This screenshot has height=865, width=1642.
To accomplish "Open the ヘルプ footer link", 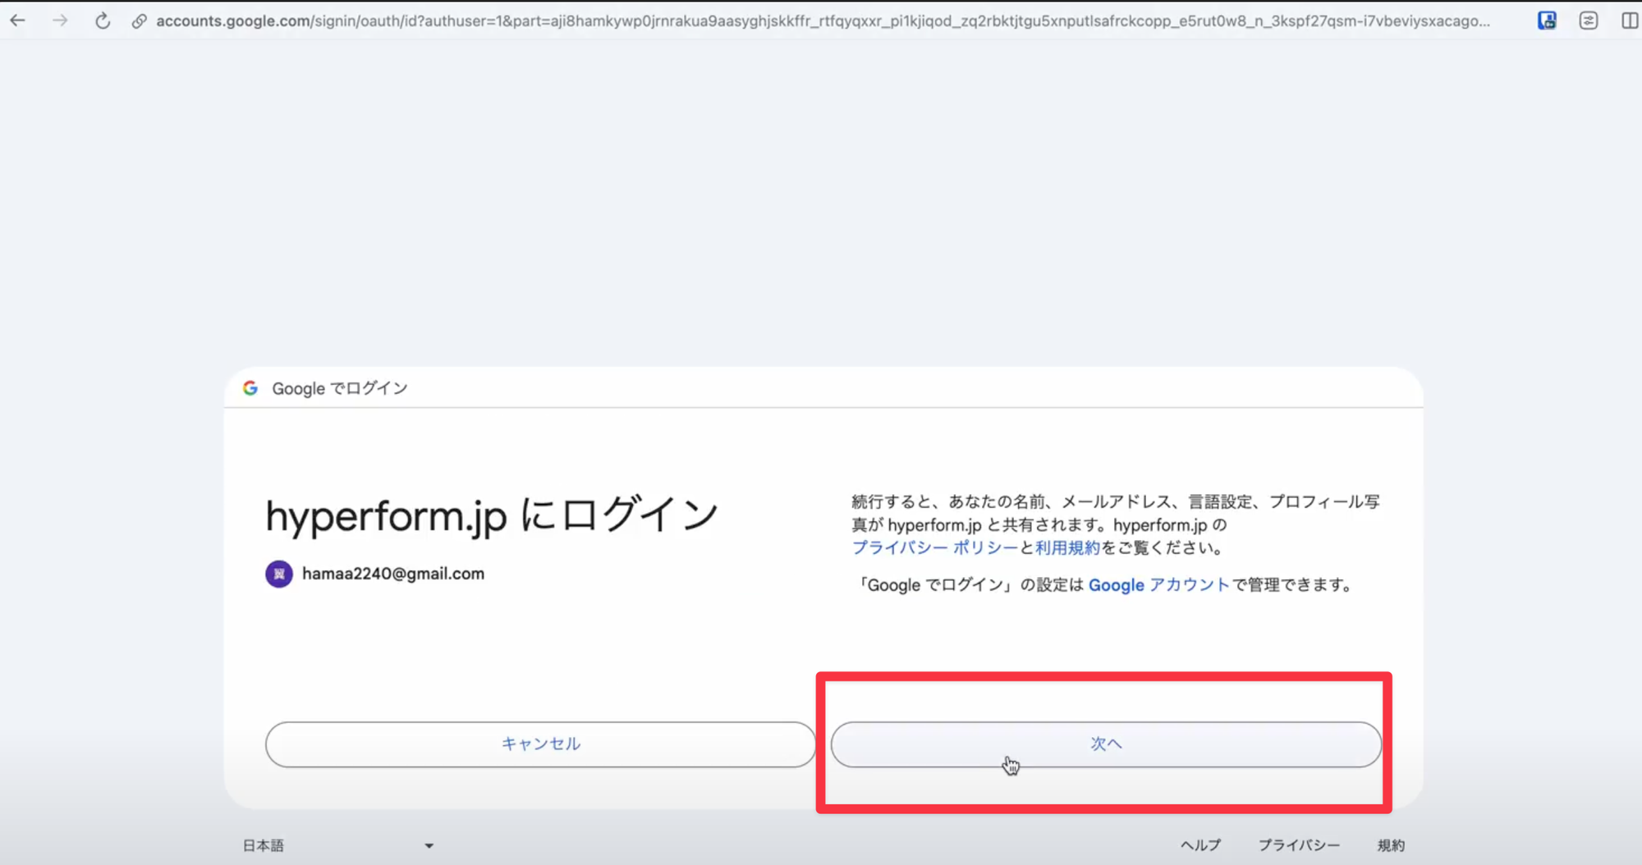I will 1200,845.
